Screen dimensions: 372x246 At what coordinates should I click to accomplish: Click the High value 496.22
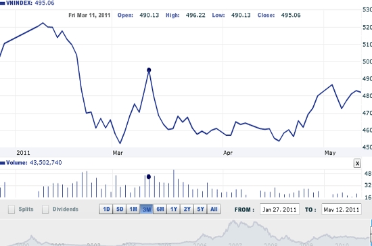[195, 15]
